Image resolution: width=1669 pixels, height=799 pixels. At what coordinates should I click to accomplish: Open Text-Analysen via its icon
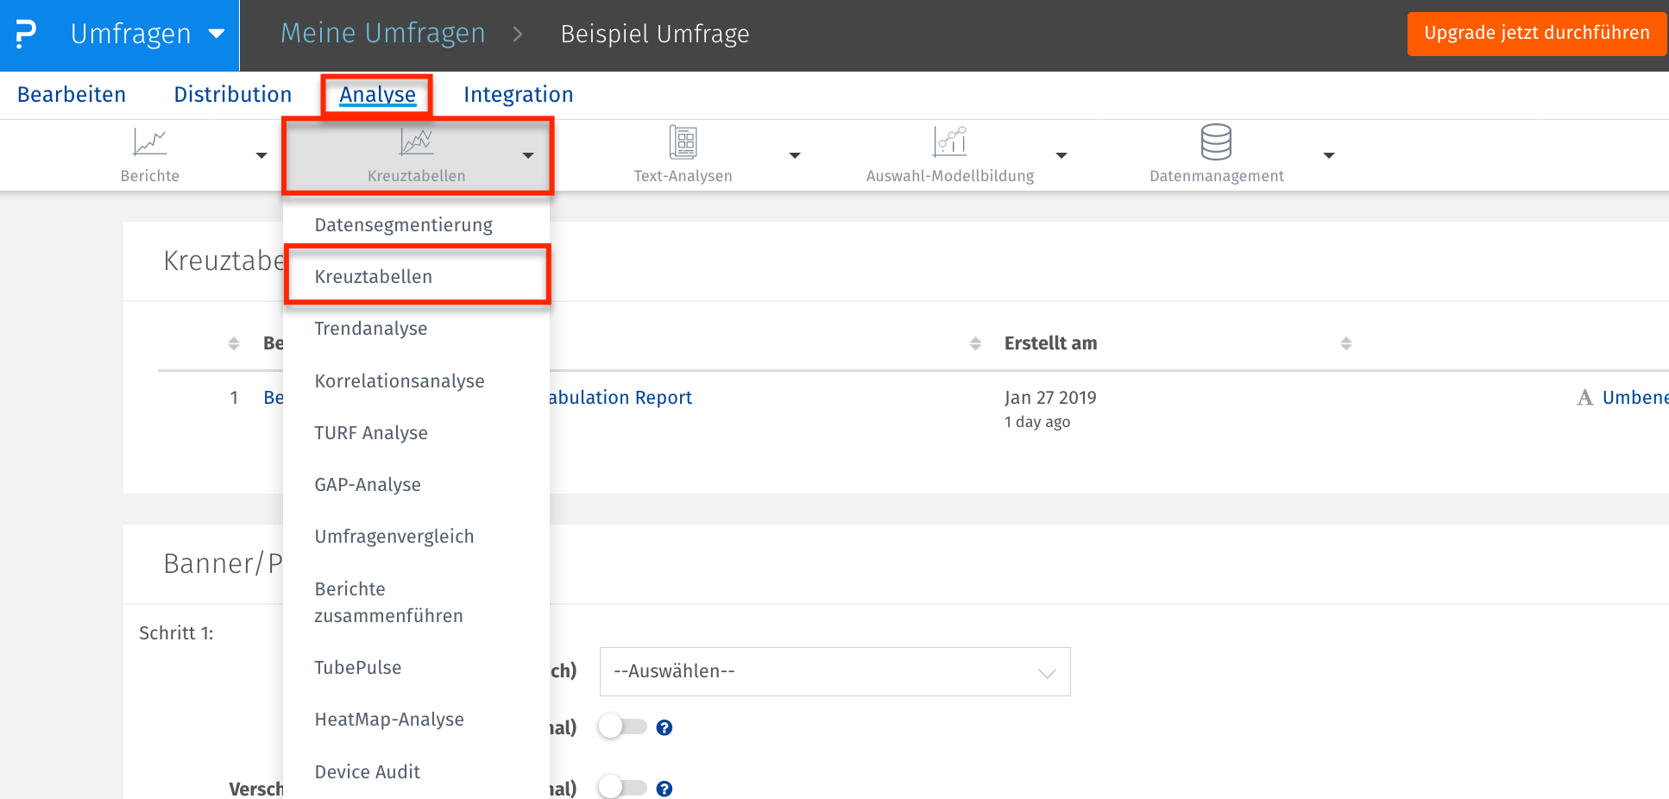click(x=683, y=142)
